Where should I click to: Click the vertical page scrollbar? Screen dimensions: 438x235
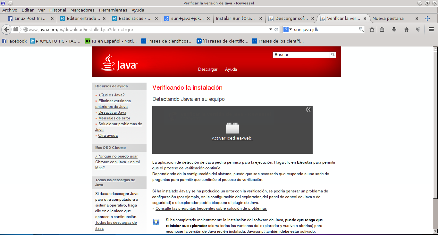pos(435,128)
